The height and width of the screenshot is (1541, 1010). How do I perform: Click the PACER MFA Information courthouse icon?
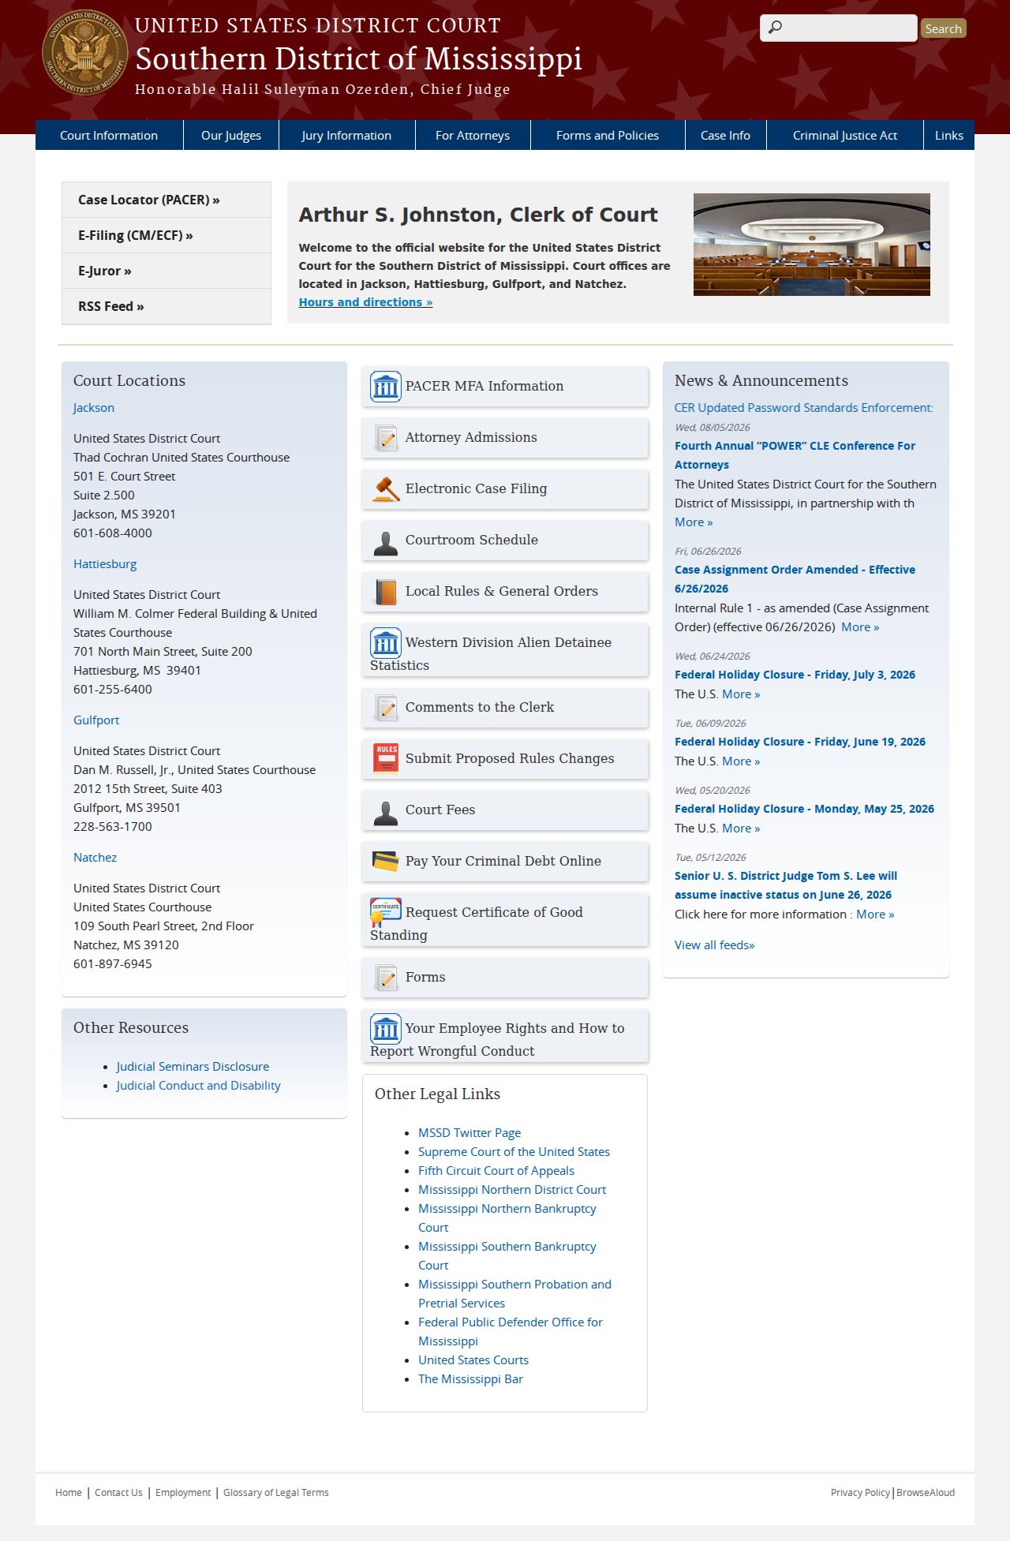pos(386,387)
